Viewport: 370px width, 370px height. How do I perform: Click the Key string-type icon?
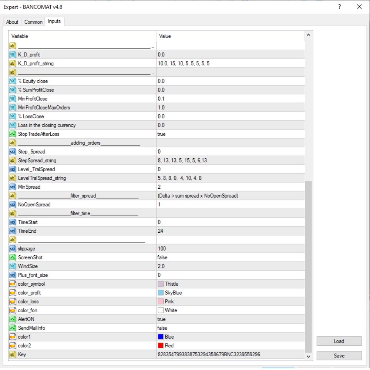point(13,354)
